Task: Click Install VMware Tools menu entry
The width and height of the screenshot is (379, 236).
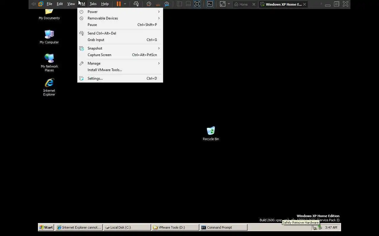Action: pos(120,70)
